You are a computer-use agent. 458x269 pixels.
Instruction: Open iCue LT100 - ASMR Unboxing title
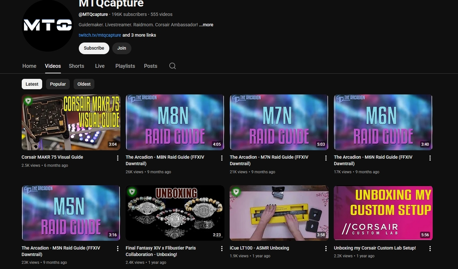(x=259, y=248)
